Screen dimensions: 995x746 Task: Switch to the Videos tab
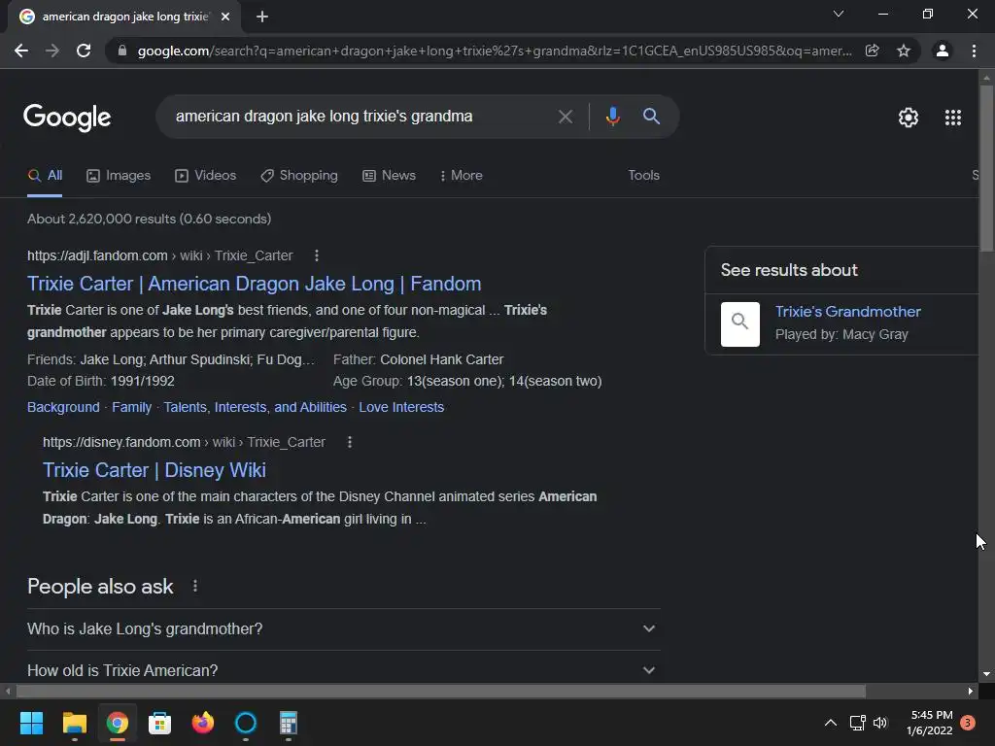point(206,176)
